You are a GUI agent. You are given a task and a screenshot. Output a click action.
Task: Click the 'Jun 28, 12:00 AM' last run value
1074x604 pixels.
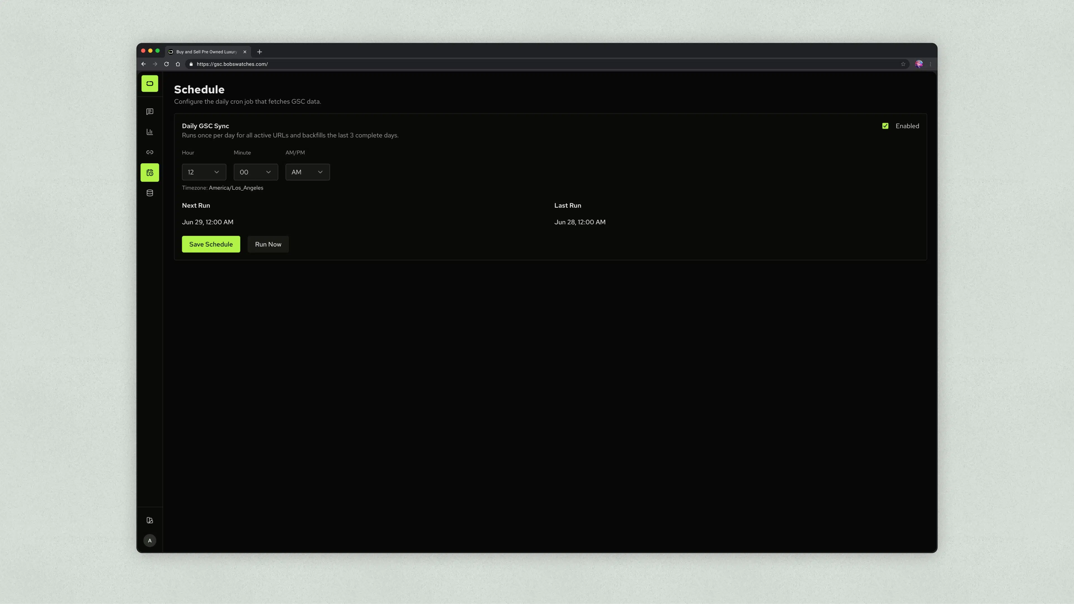click(x=580, y=222)
